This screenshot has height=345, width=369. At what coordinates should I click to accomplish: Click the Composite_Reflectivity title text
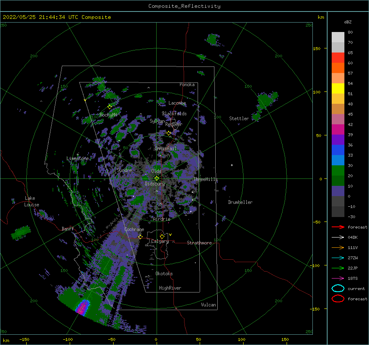[x=184, y=6]
